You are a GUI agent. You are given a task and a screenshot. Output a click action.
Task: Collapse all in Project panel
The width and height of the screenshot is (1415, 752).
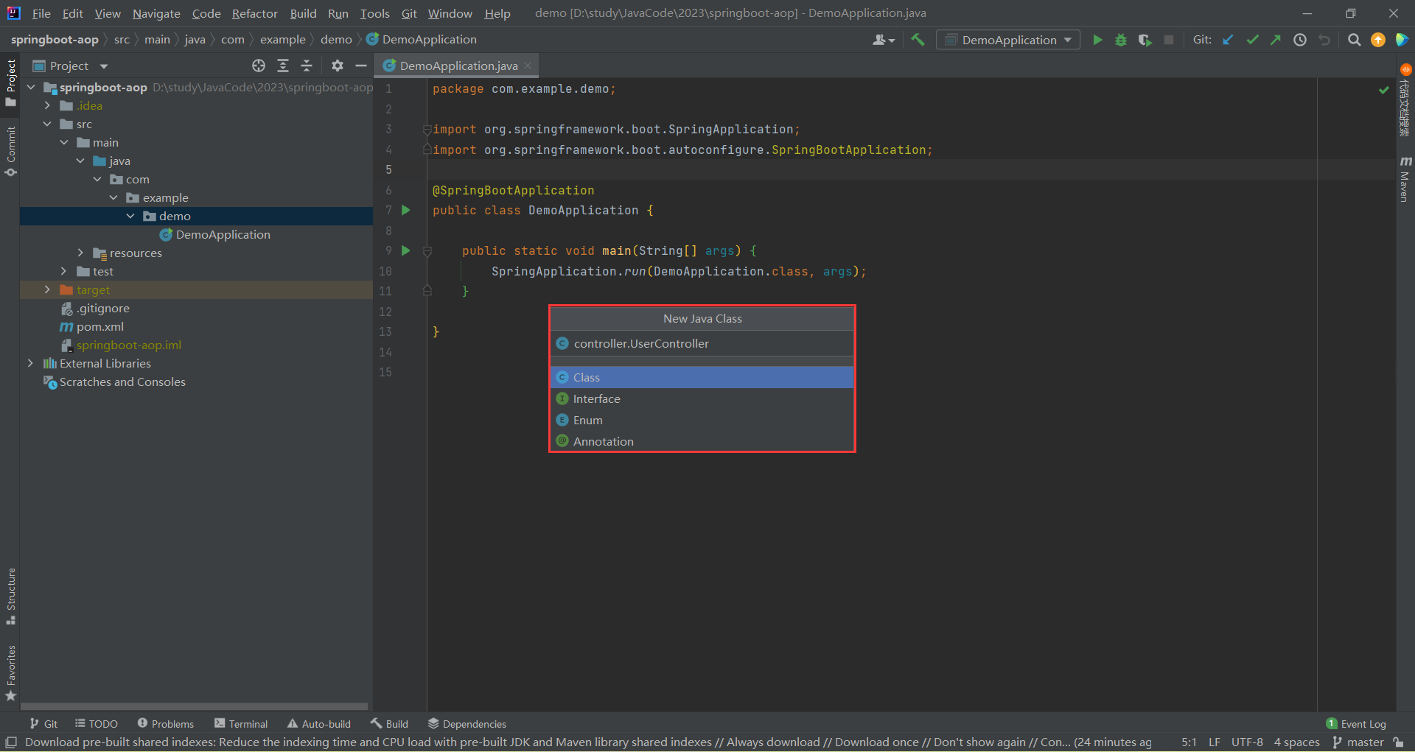coord(307,66)
